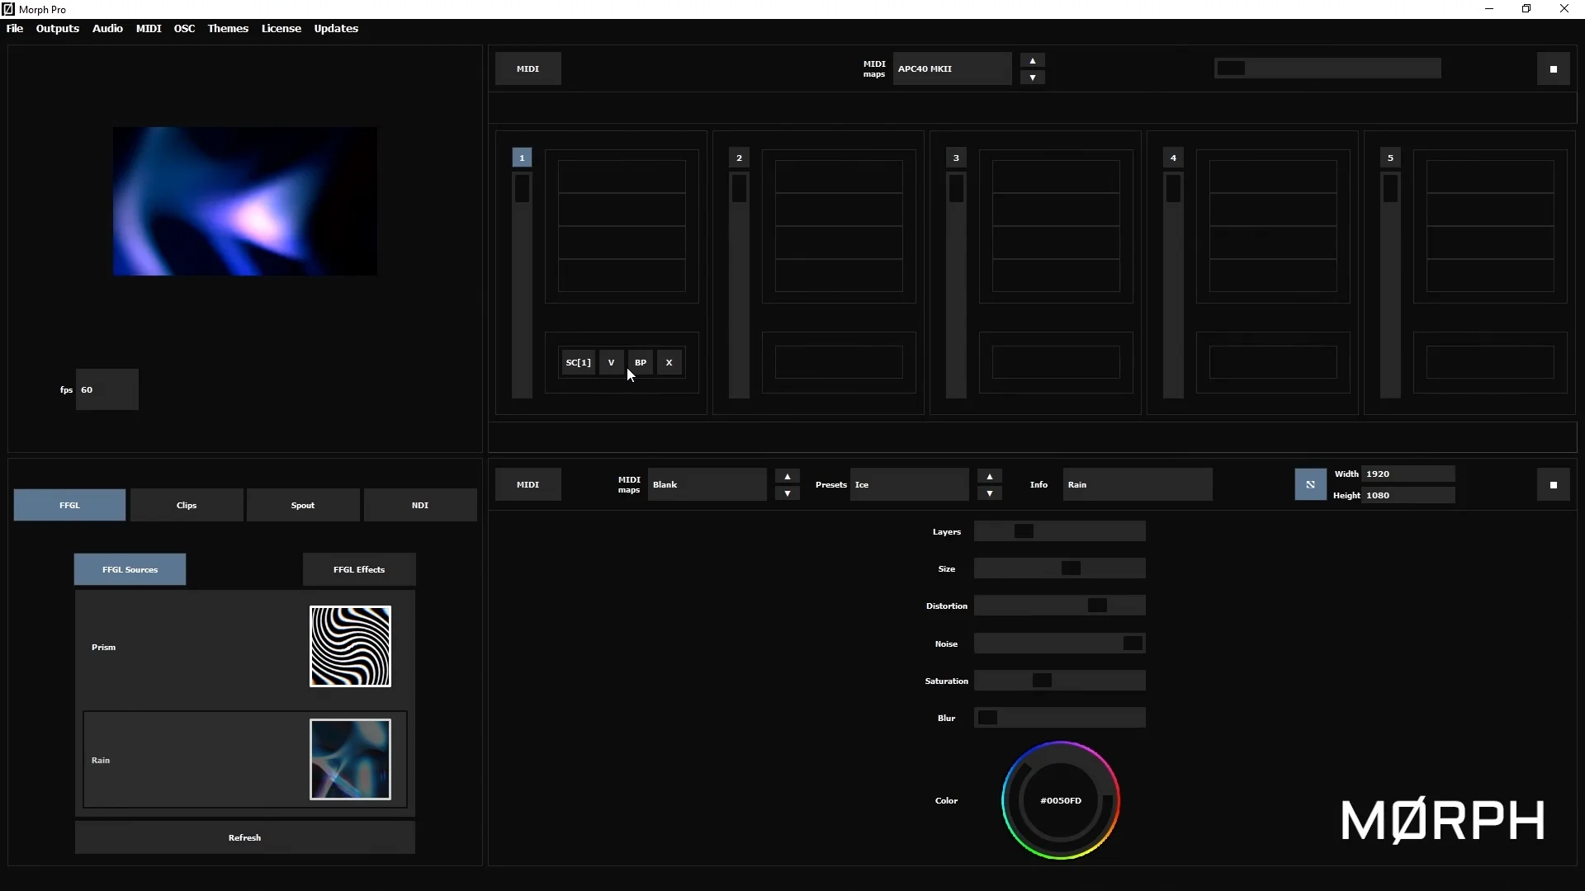Select the previous preset with the up arrow

click(989, 477)
